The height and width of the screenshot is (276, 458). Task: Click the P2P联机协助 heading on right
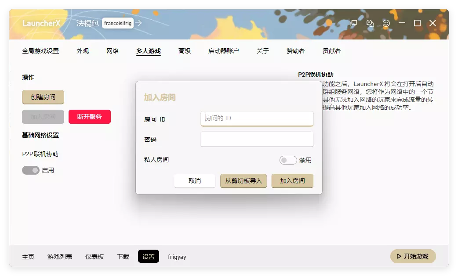316,75
